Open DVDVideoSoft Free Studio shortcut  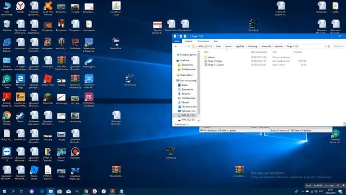tap(89, 100)
